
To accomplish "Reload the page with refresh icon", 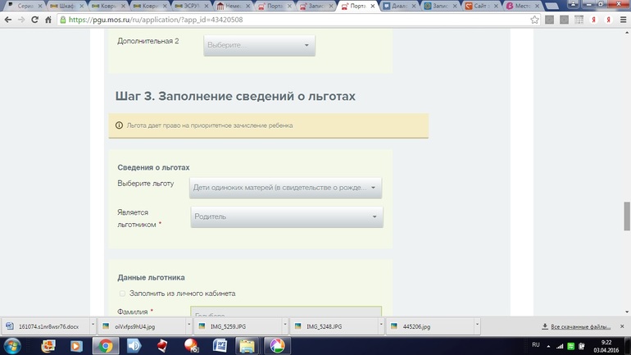I will 35,20.
